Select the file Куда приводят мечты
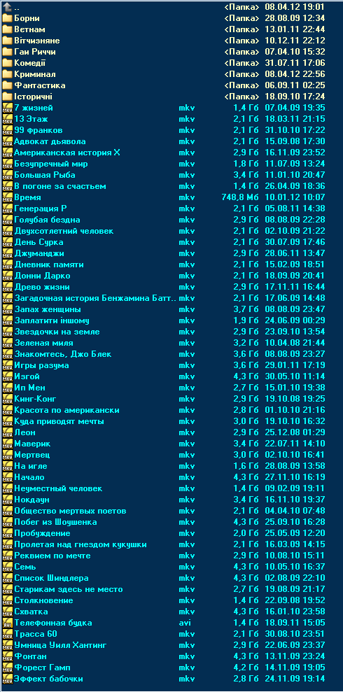Image resolution: width=343 pixels, height=692 pixels. click(x=59, y=421)
